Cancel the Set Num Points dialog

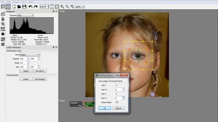pyautogui.click(x=119, y=108)
